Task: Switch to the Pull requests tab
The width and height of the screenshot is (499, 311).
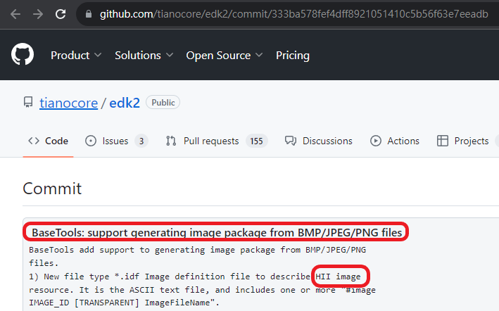Action: pos(216,141)
